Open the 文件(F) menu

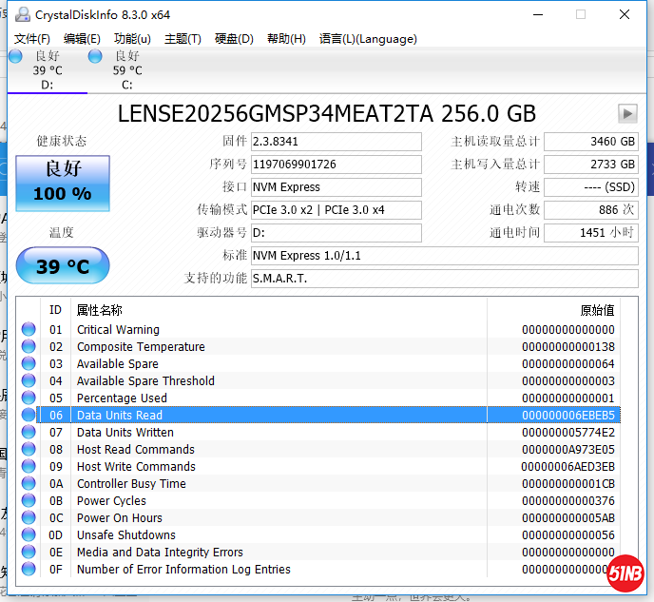(32, 39)
